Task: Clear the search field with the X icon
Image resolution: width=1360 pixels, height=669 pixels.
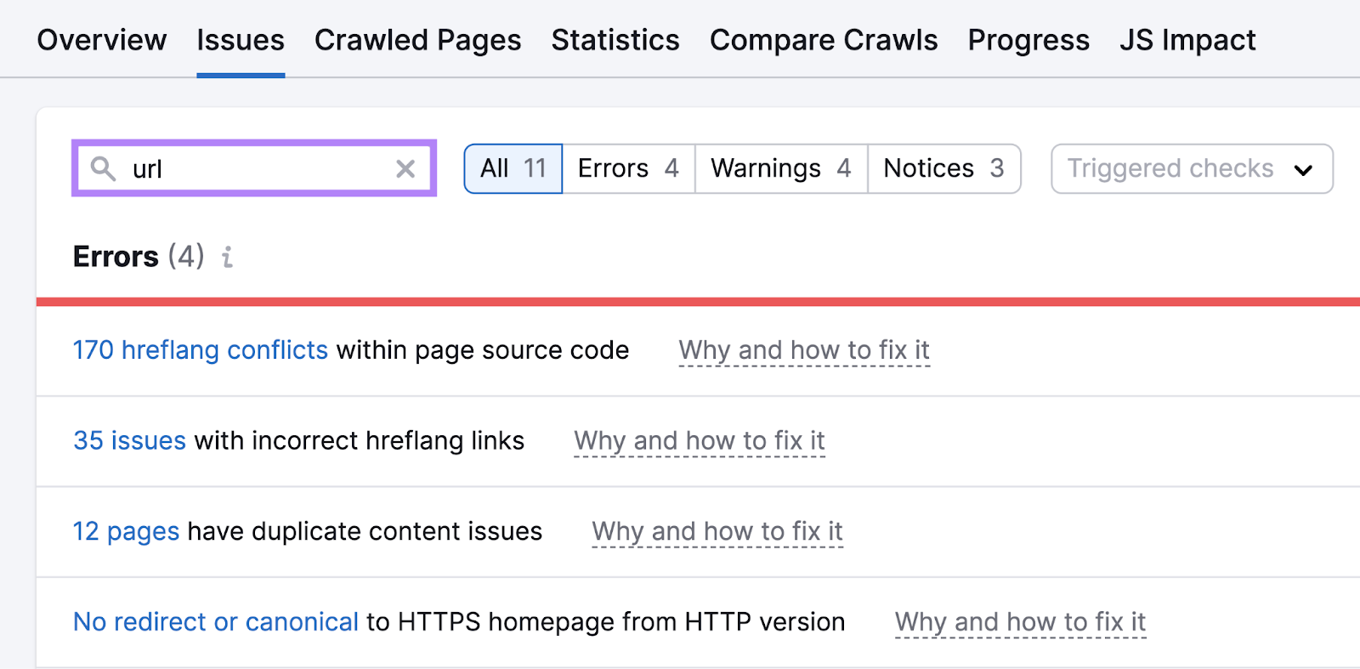Action: pos(405,169)
